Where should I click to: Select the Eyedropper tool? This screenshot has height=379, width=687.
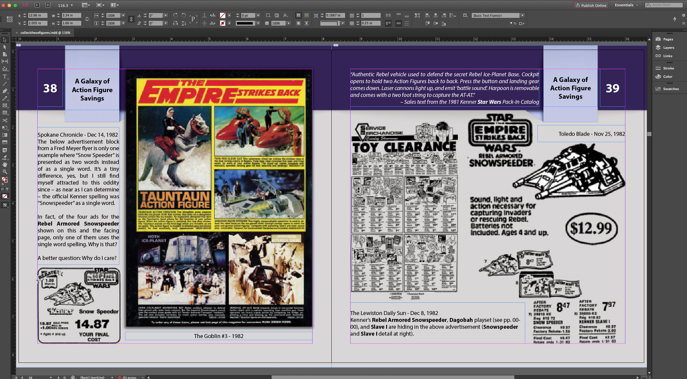(4, 157)
